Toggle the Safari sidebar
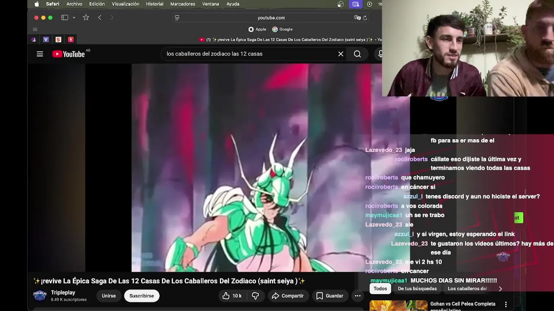554x311 pixels. click(64, 18)
